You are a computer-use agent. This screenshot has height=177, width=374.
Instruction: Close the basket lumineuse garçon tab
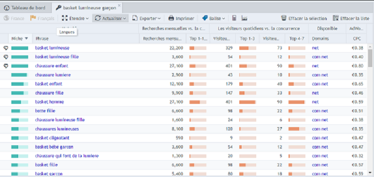click(119, 5)
